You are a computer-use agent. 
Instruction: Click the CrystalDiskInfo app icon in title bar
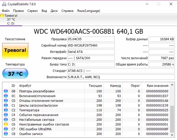tap(4, 4)
